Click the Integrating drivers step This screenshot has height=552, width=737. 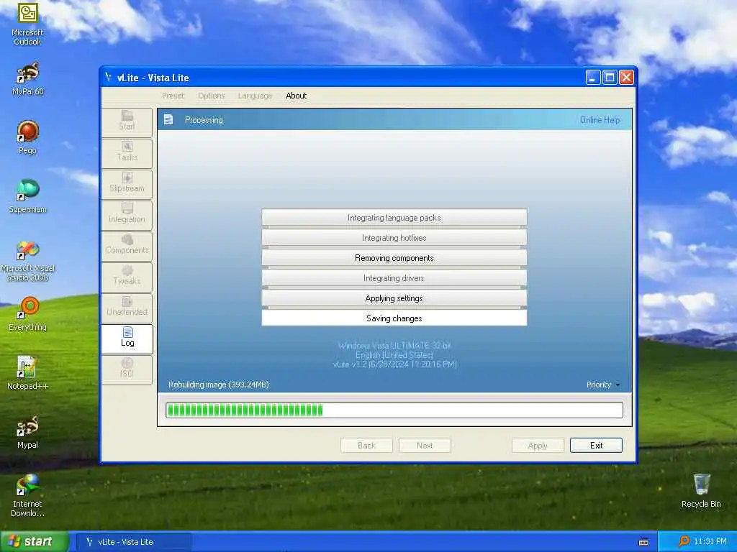coord(394,278)
